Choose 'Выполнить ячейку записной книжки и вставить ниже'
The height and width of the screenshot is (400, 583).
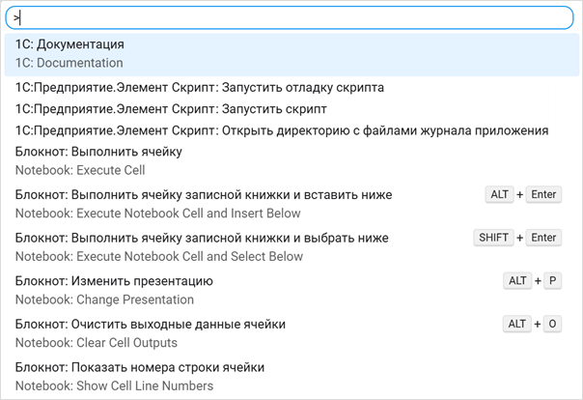(204, 194)
